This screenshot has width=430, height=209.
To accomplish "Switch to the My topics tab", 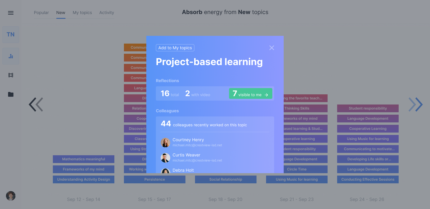I will tap(82, 13).
